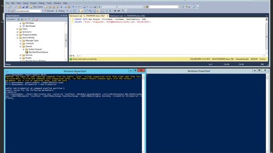This screenshot has height=153, width=273.
Task: Click the Find in Files icon
Action: (x=147, y=7)
